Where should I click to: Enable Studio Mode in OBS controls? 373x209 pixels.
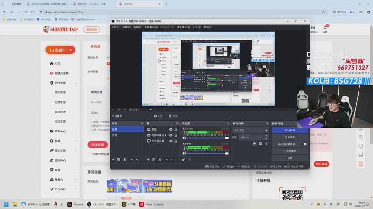point(290,151)
